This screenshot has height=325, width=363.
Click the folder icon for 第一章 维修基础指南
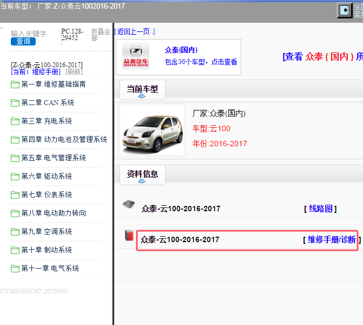15,84
